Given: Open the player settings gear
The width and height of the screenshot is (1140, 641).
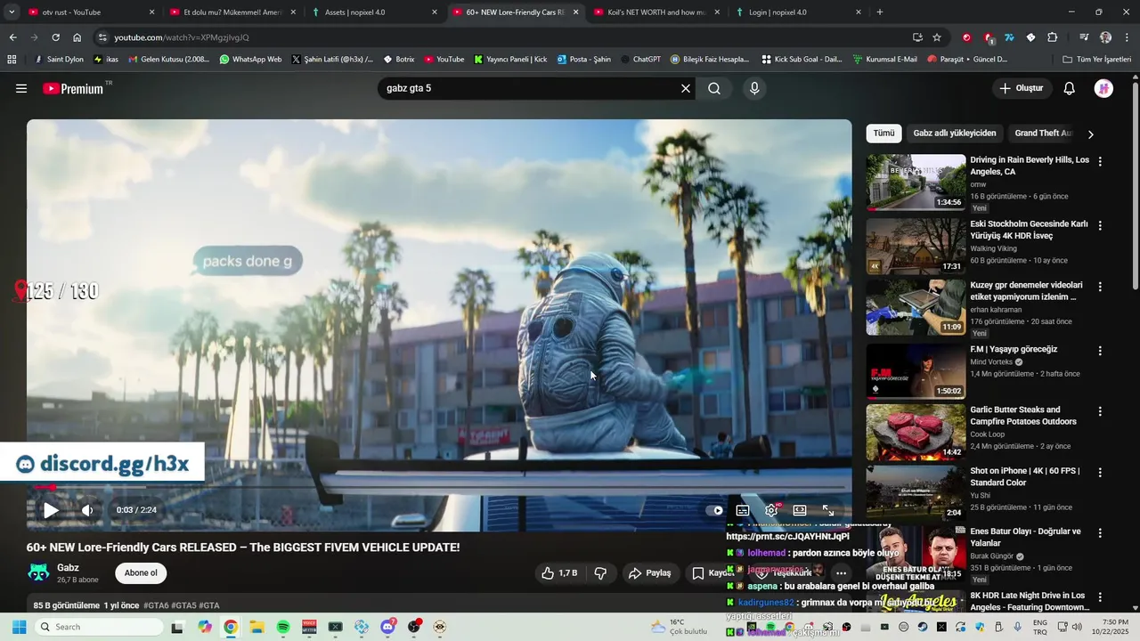Looking at the screenshot, I should 771,510.
